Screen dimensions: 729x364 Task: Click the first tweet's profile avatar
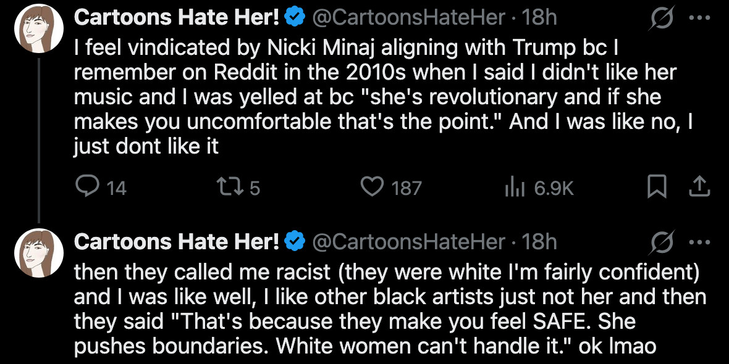(x=39, y=27)
